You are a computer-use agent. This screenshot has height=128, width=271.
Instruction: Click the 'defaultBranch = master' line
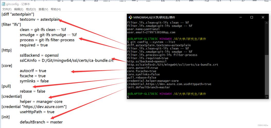click(41, 122)
